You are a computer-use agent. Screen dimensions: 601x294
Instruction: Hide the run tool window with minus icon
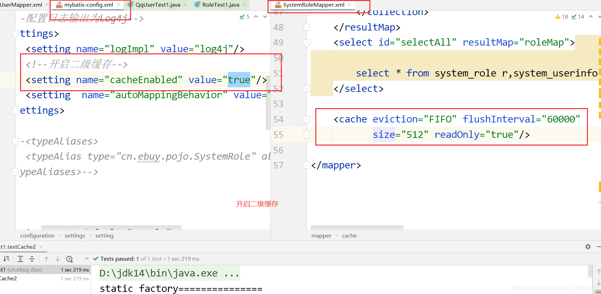click(x=599, y=247)
